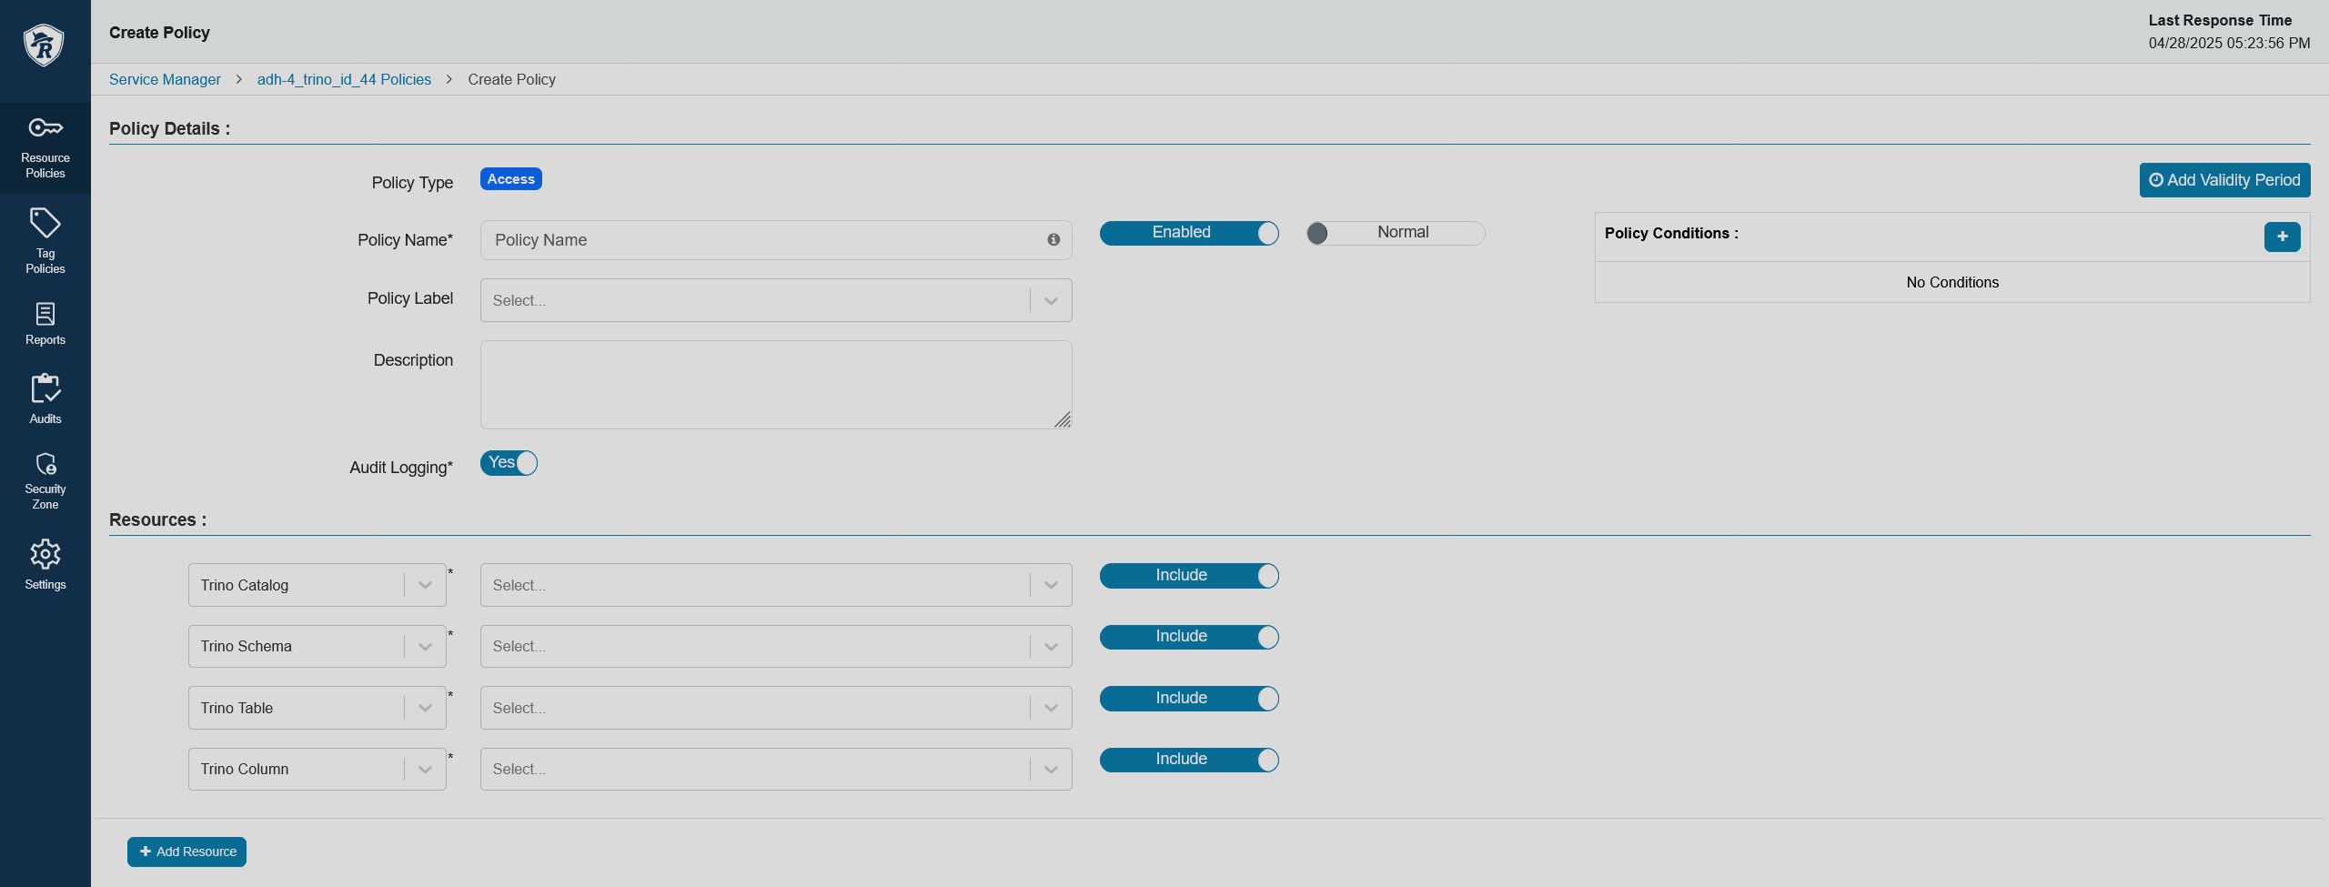Open Tag Policies in sidebar
2329x887 pixels.
45,241
